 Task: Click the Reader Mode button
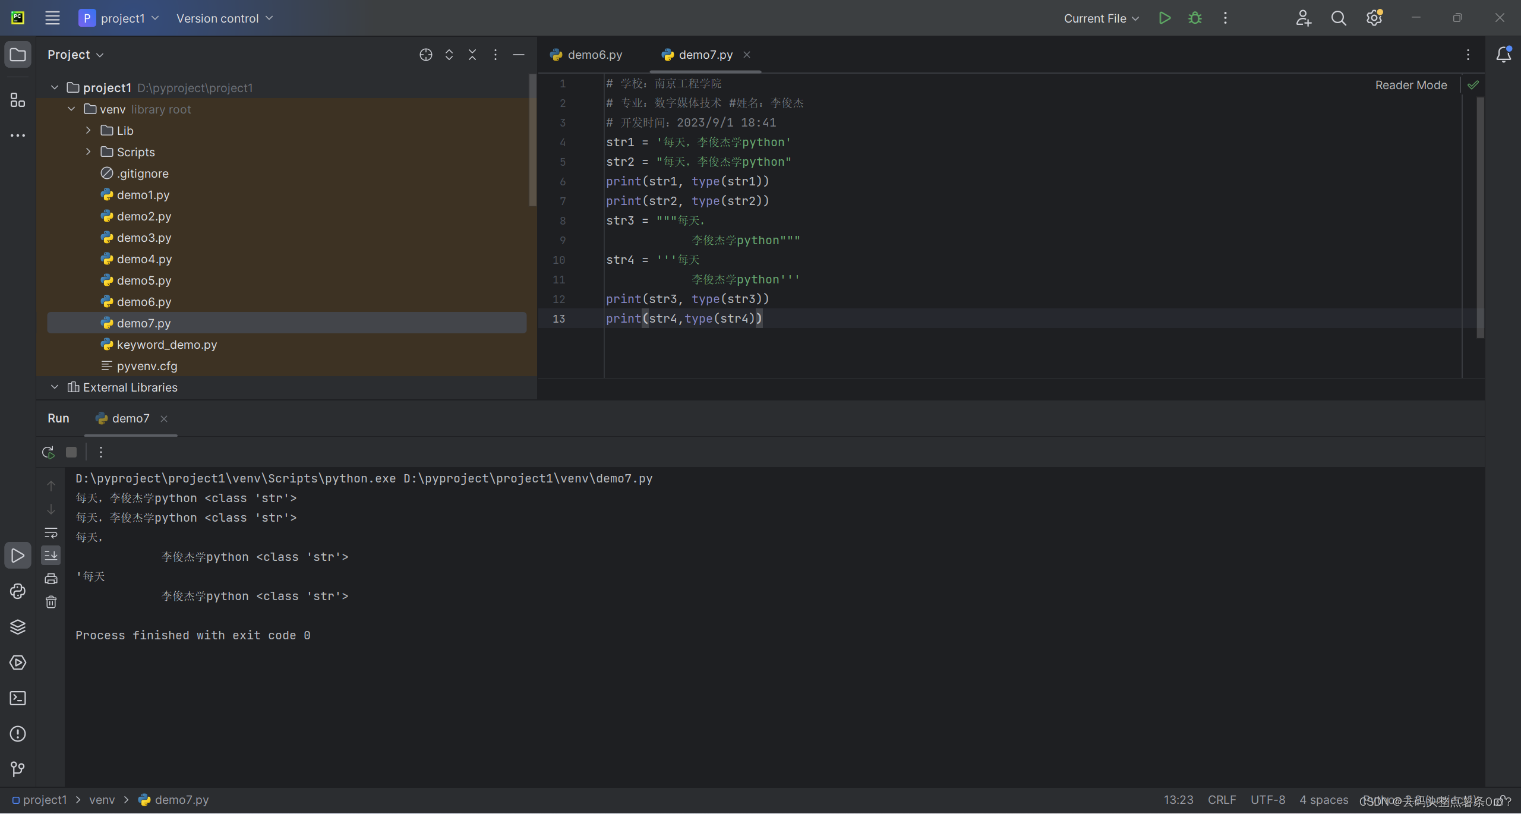click(x=1410, y=85)
